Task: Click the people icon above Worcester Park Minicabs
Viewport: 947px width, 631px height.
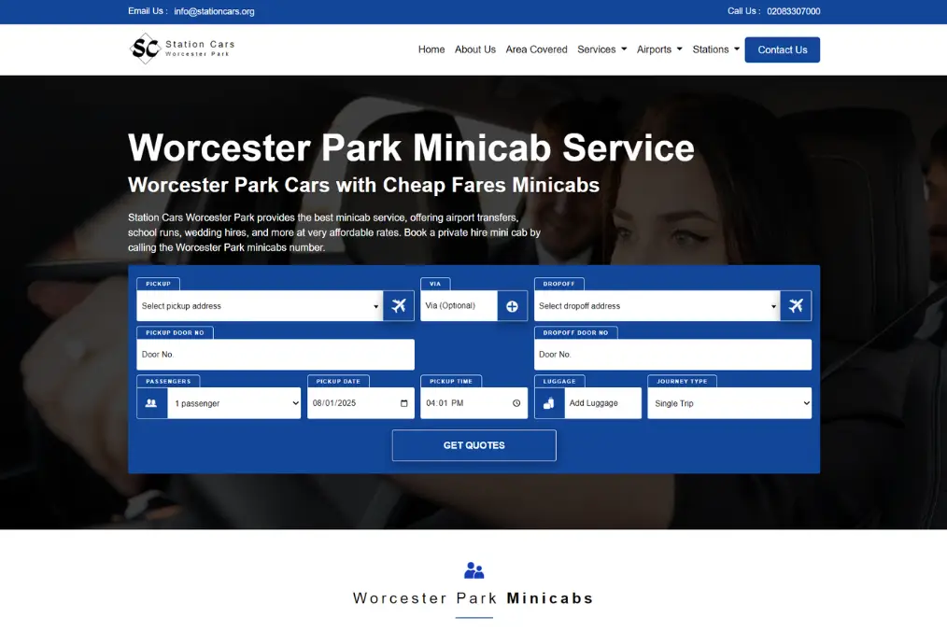Action: [x=474, y=570]
